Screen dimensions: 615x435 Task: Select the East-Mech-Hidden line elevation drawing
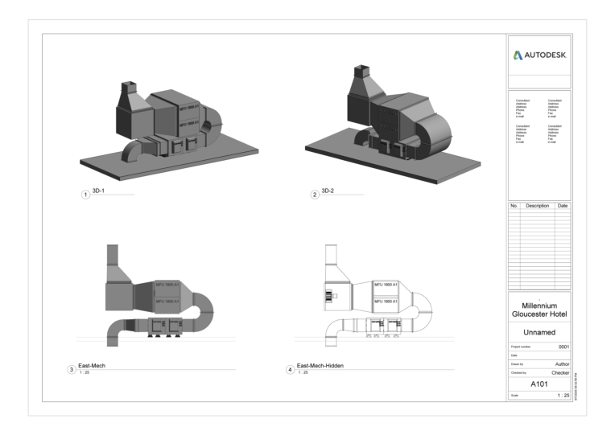coord(378,296)
